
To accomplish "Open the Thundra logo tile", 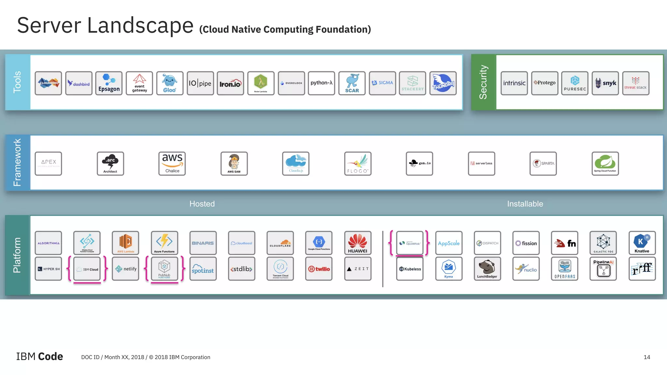I will 443,83.
